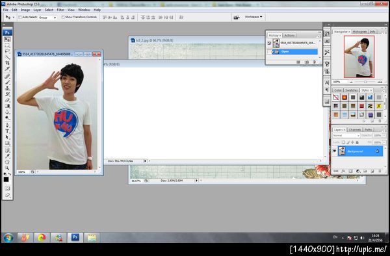This screenshot has width=390, height=256.
Task: Select the Clone Stamp tool
Action: [x=7, y=88]
